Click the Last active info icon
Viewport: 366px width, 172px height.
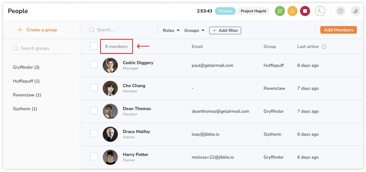pyautogui.click(x=324, y=47)
